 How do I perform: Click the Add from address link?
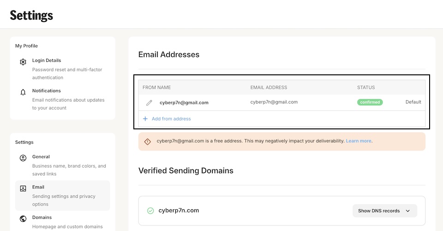[171, 119]
